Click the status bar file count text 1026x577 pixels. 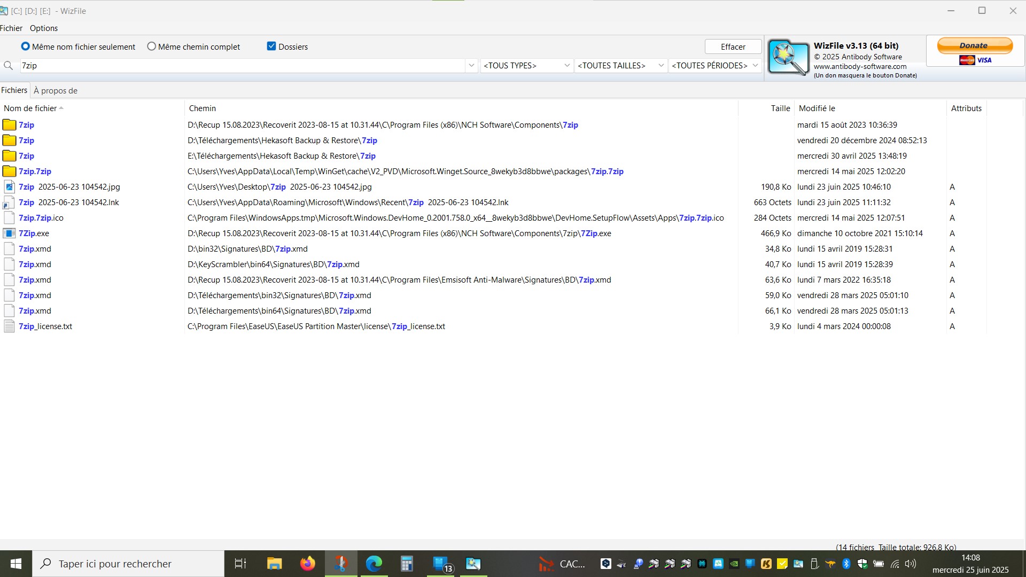(x=896, y=547)
